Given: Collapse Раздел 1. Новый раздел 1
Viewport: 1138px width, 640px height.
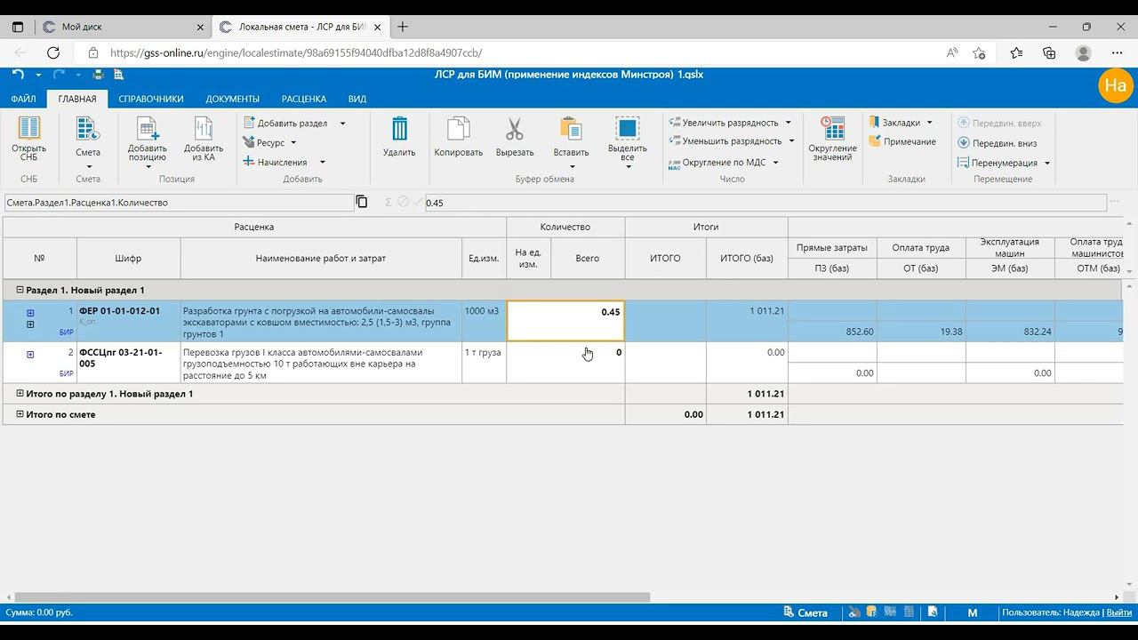Looking at the screenshot, I should tap(20, 290).
